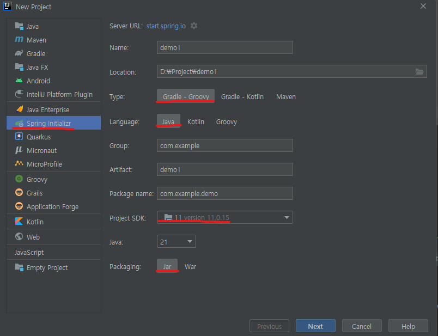Click the Next button
Screen dimensions: 438x336
[x=315, y=326]
